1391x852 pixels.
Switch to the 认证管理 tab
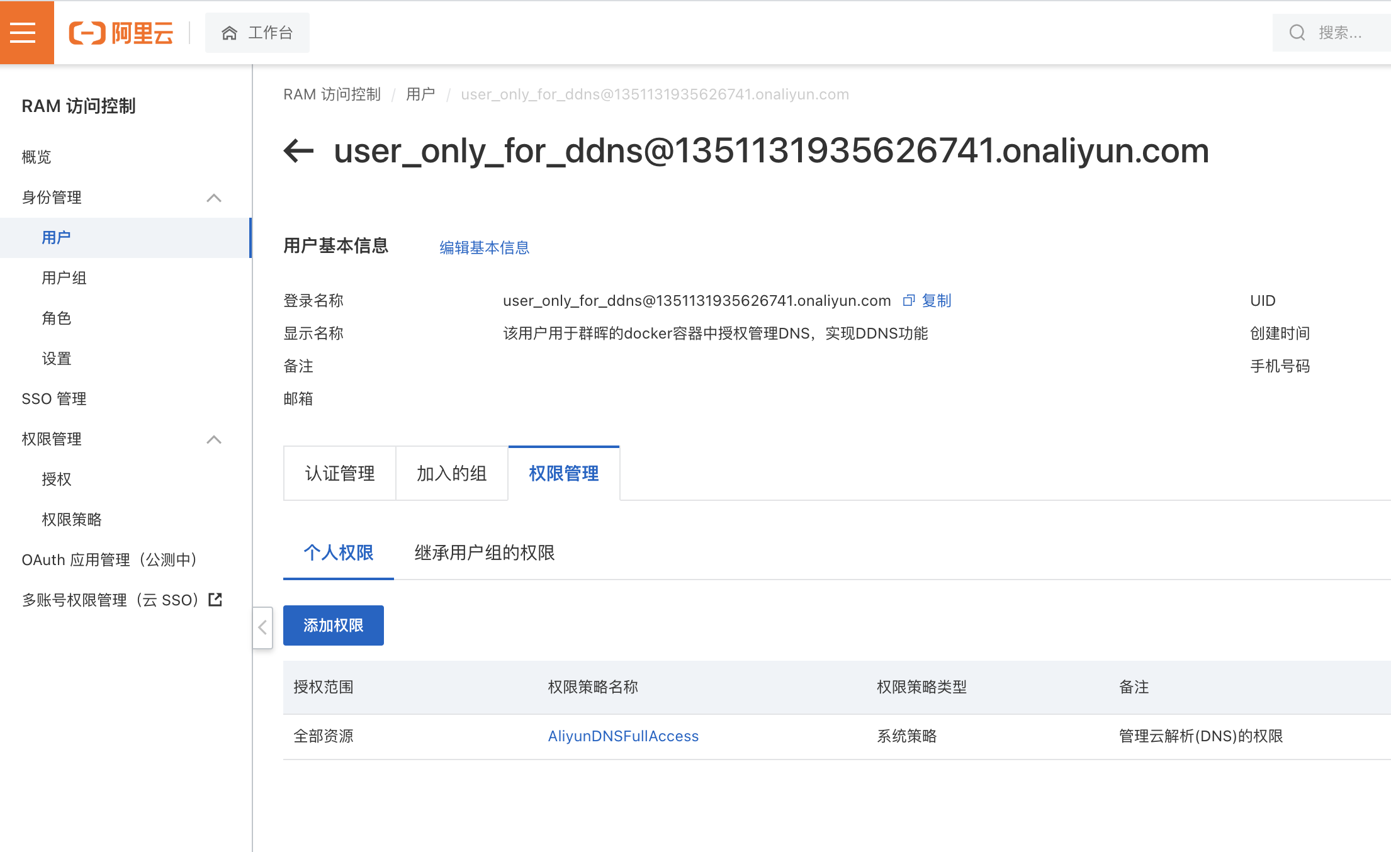click(339, 473)
